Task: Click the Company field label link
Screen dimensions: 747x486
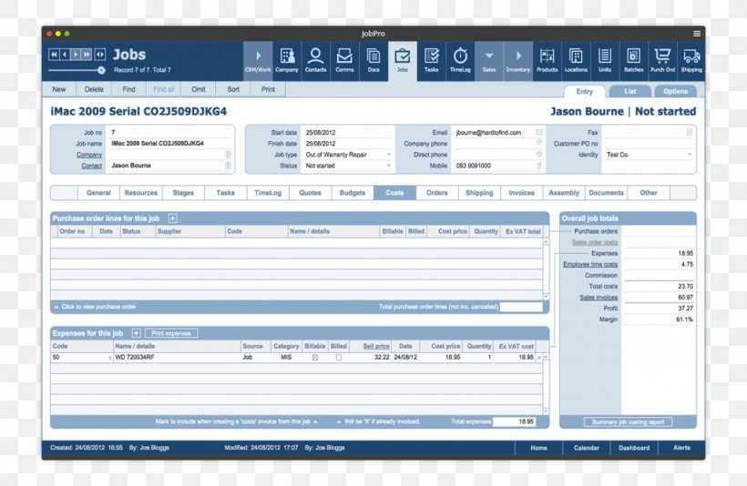Action: (x=89, y=155)
